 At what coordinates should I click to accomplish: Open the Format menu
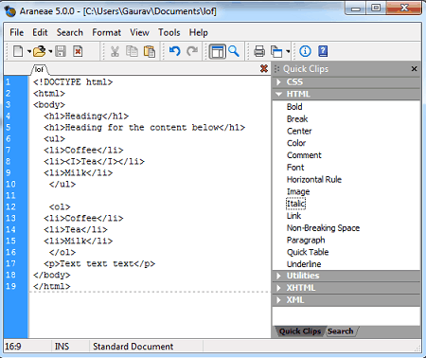106,32
